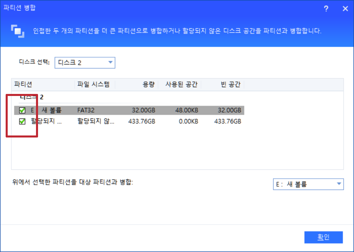Select the 할당되지 않음 row
This screenshot has height=252, width=354.
tap(121, 121)
